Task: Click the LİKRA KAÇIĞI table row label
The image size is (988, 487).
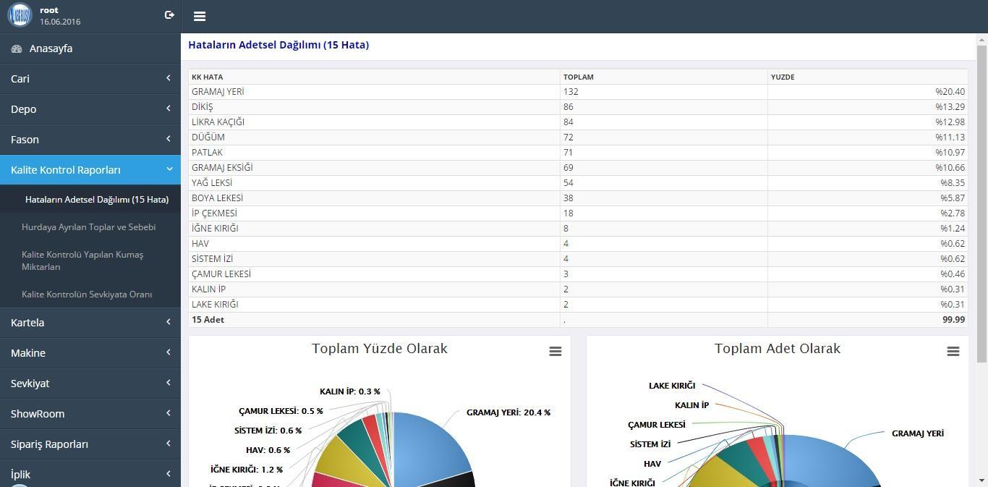Action: (218, 122)
